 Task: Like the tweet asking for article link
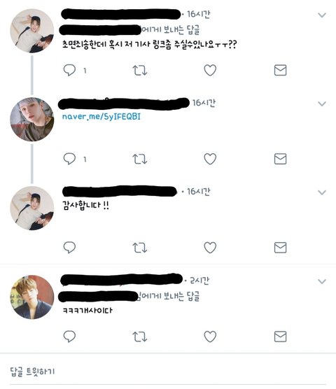[x=210, y=70]
